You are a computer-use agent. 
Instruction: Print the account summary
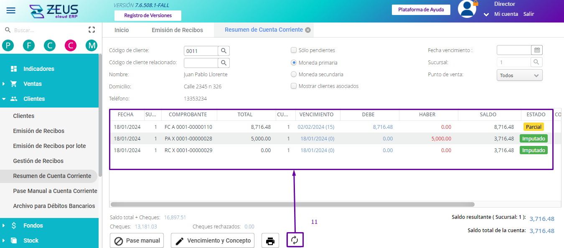point(270,240)
